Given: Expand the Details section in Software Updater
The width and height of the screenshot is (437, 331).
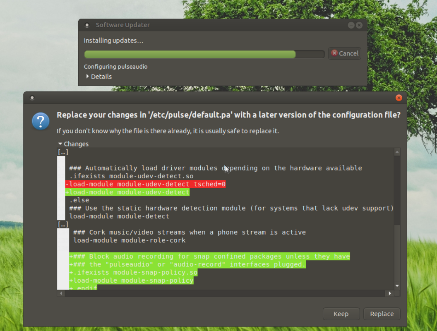Looking at the screenshot, I should [x=99, y=77].
